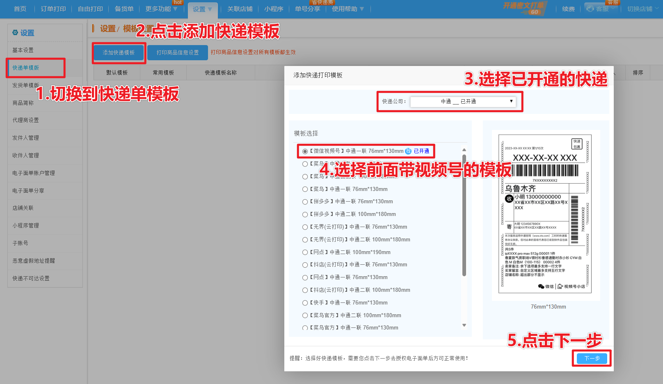Click the 排序 column header
This screenshot has height=384, width=663.
(638, 73)
